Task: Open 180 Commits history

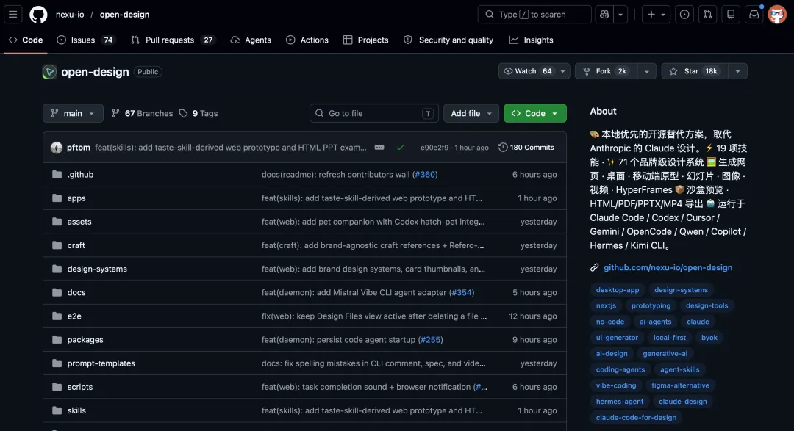Action: (526, 147)
